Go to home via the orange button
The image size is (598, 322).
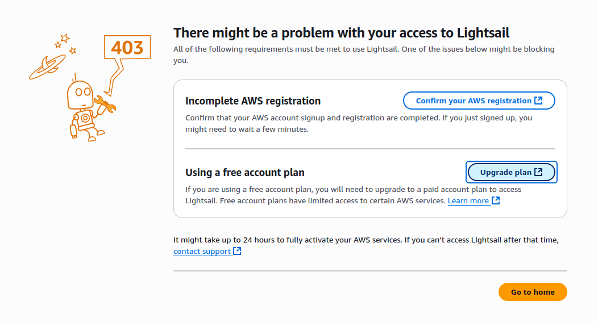pyautogui.click(x=533, y=292)
